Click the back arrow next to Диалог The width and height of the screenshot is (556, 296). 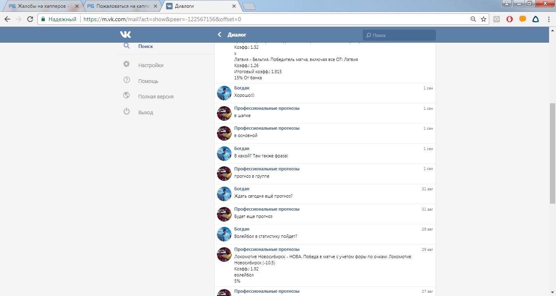[x=219, y=35]
